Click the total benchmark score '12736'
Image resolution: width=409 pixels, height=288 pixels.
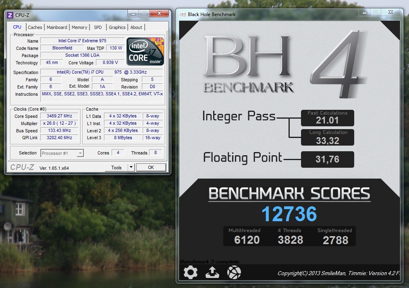[289, 214]
